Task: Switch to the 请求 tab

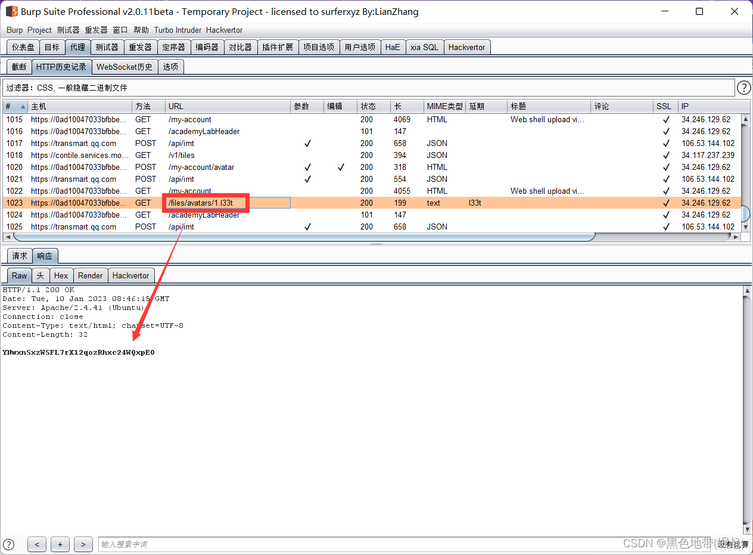Action: click(20, 256)
